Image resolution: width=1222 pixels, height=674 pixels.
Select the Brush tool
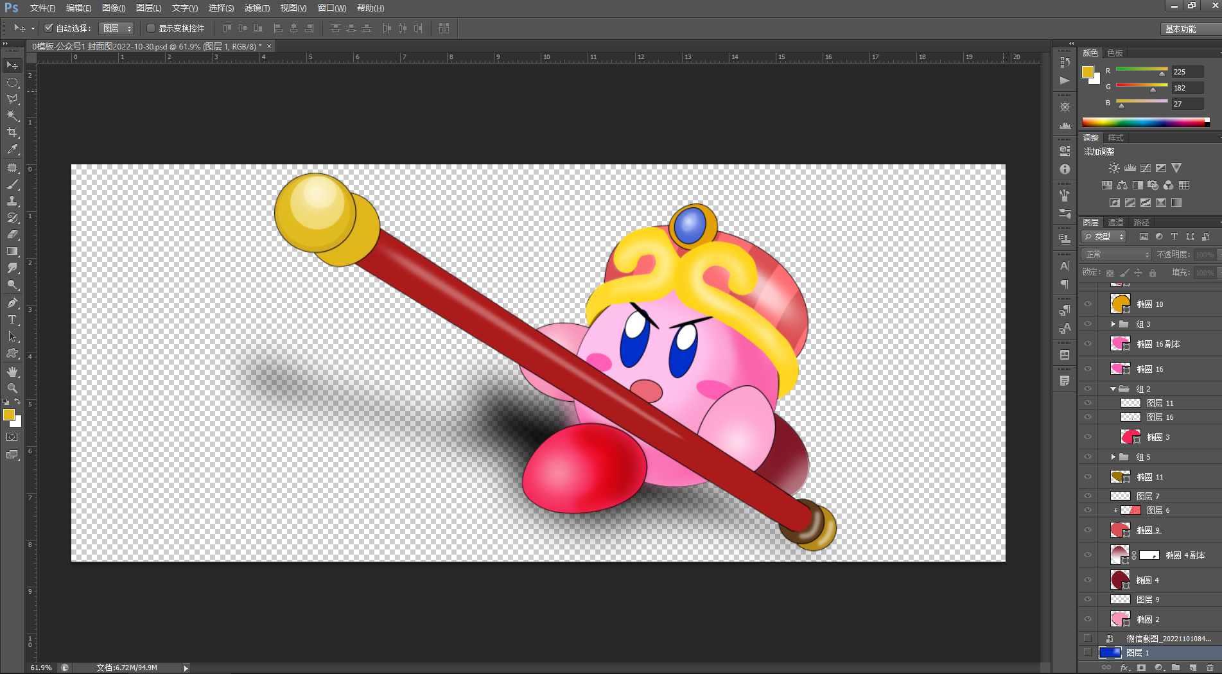(12, 185)
